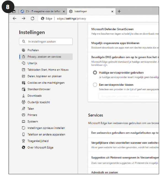Click 'Mogelijk ongewenste apps blokkeren' setting
The height and width of the screenshot is (177, 161).
point(124,45)
